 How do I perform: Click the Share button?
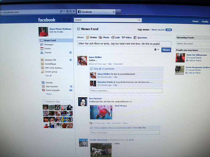(x=166, y=50)
